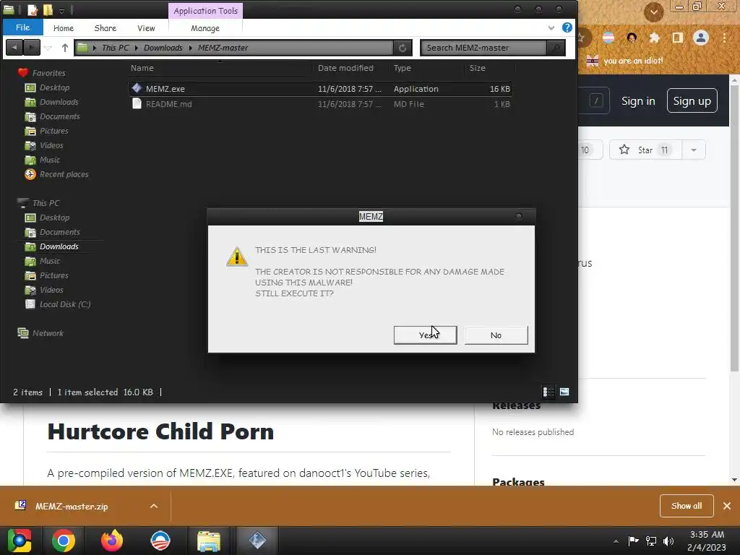
Task: Open volume control in system tray
Action: click(668, 541)
